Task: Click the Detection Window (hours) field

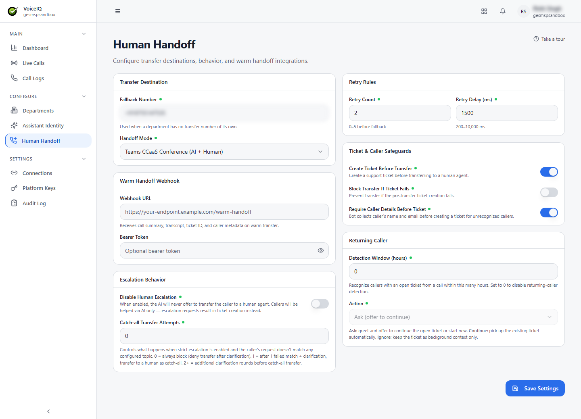Action: point(454,271)
